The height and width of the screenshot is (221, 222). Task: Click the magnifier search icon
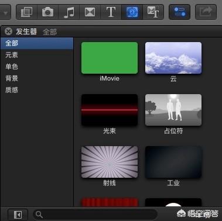39,215
